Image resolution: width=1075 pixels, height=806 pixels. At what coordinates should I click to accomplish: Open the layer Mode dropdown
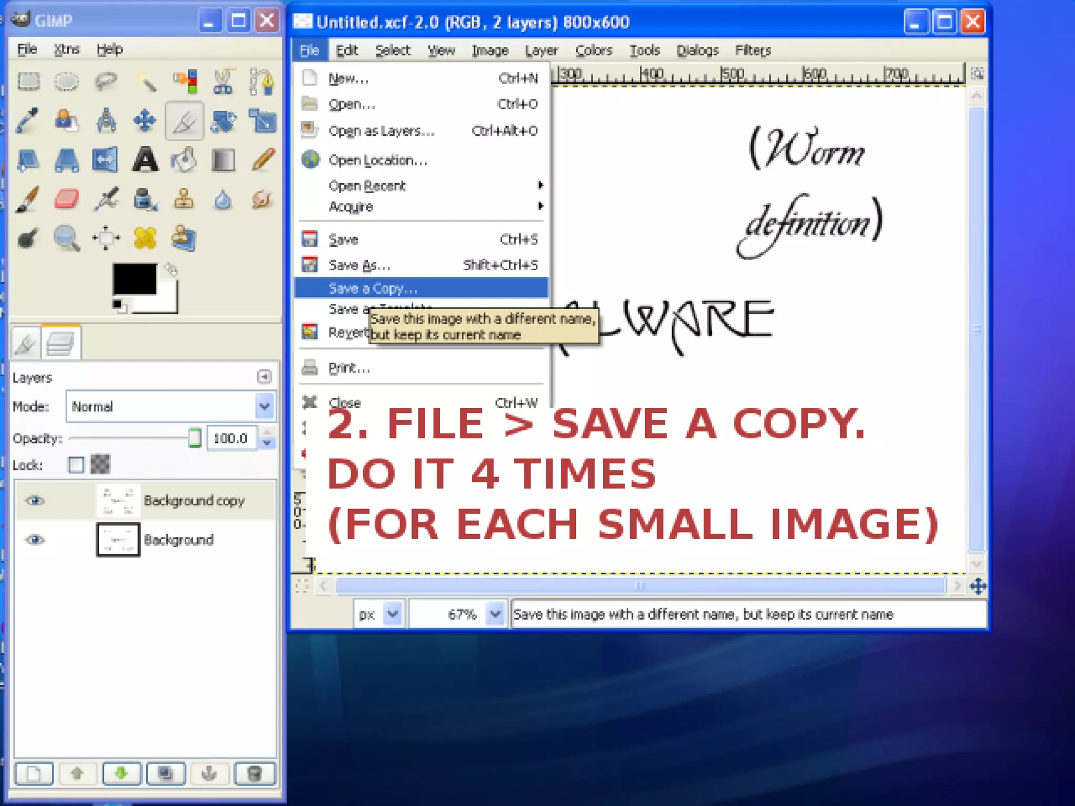[264, 406]
